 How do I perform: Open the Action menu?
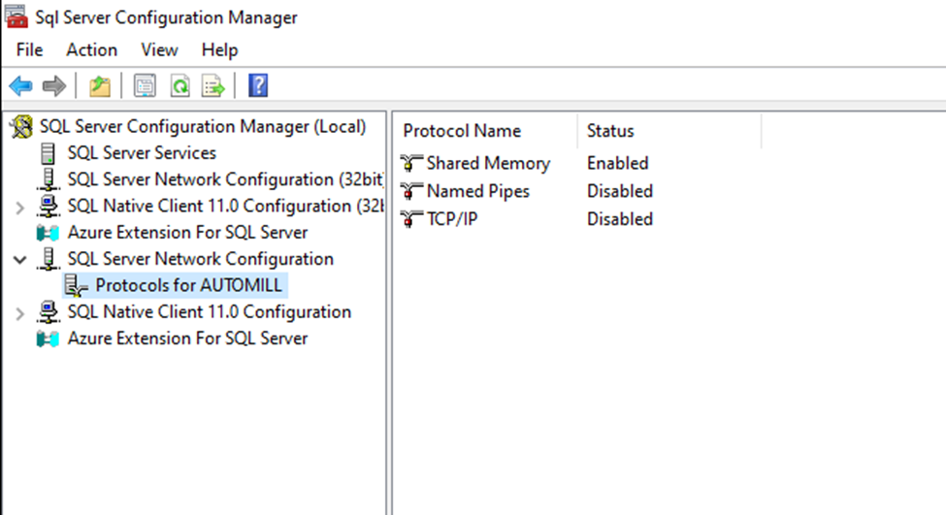92,50
